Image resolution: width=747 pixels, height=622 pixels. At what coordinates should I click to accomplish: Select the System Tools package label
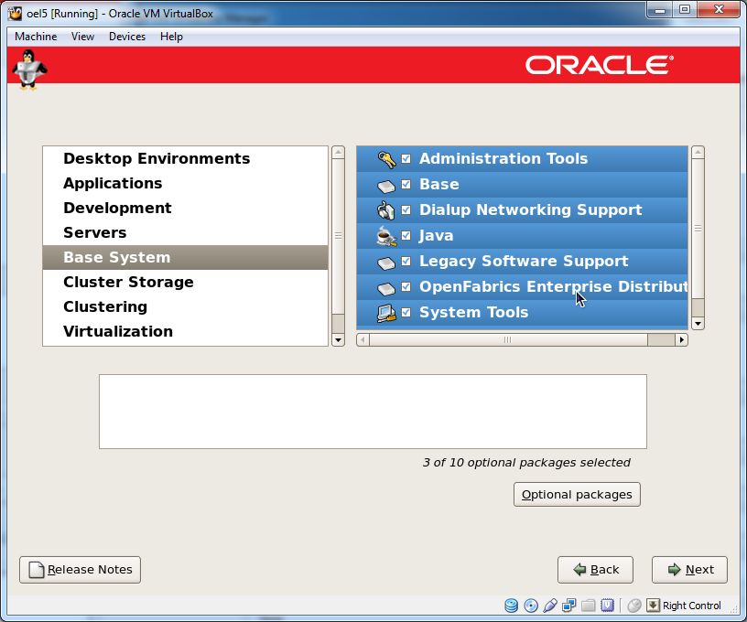tap(474, 312)
